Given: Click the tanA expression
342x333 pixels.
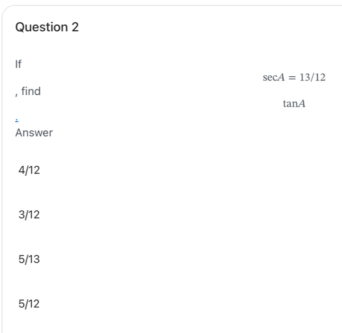Looking at the screenshot, I should coord(294,104).
